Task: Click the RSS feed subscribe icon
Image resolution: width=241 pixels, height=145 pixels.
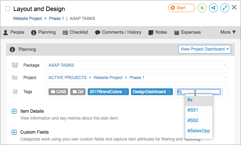Action: pos(202,8)
